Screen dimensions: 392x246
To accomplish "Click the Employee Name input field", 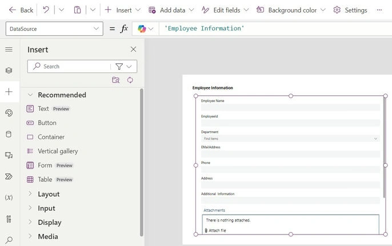I will click(x=290, y=107).
